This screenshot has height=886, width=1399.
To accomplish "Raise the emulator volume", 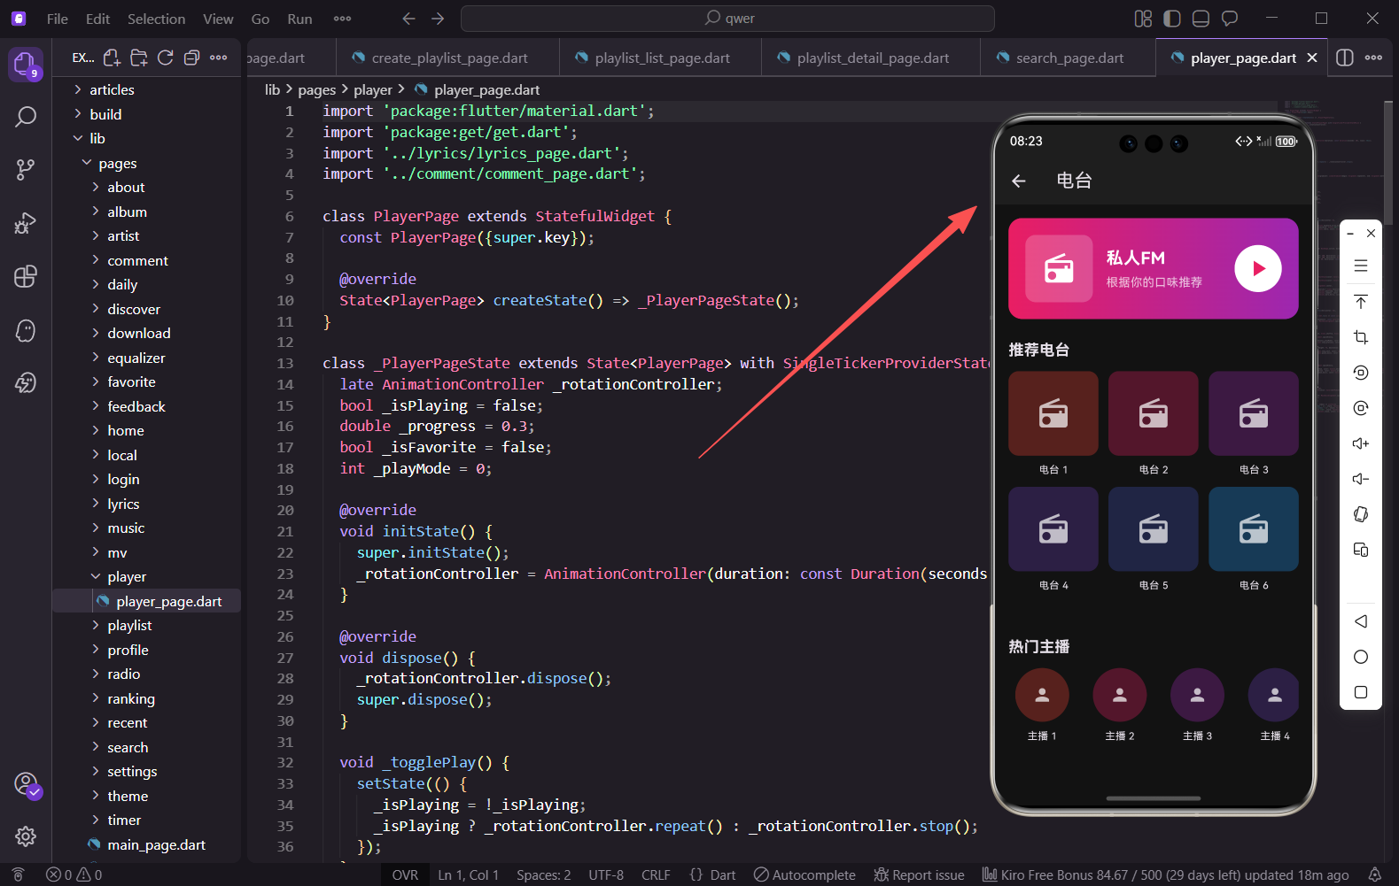I will point(1361,443).
